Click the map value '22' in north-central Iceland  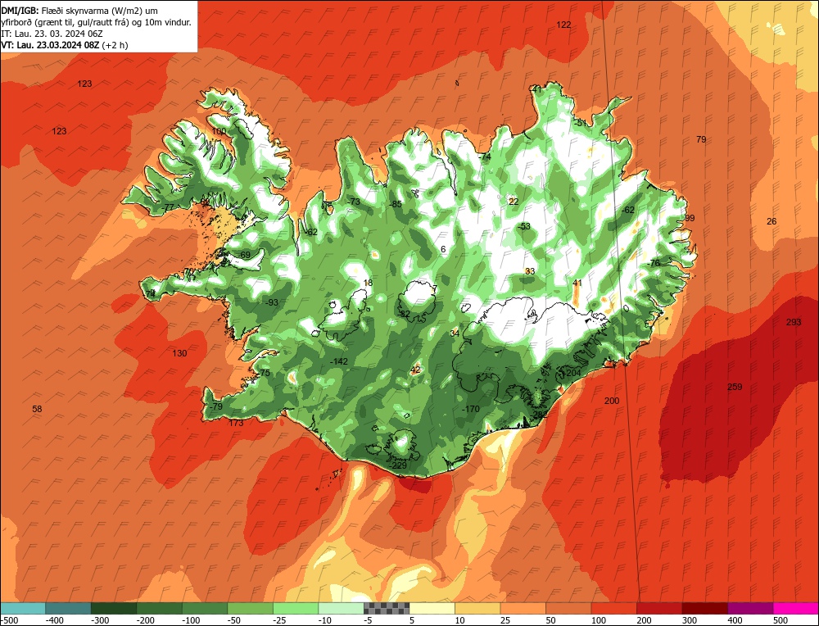point(514,202)
